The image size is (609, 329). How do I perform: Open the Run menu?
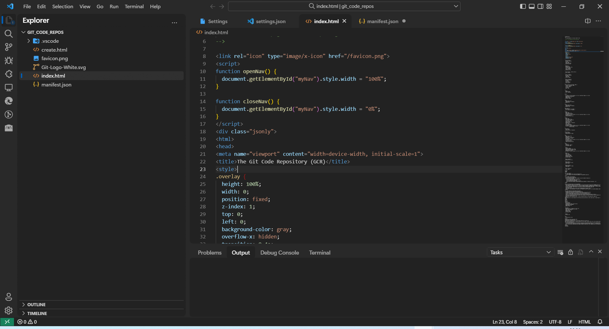pos(114,6)
